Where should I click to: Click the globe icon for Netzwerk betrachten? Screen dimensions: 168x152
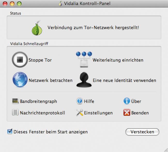coord(20,79)
